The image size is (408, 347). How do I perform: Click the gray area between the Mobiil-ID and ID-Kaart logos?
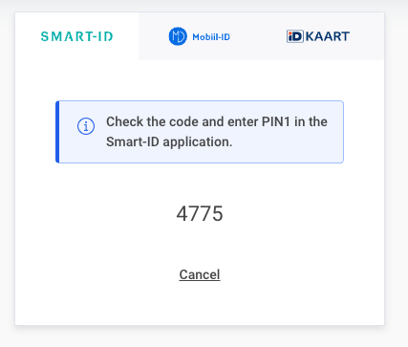click(258, 36)
